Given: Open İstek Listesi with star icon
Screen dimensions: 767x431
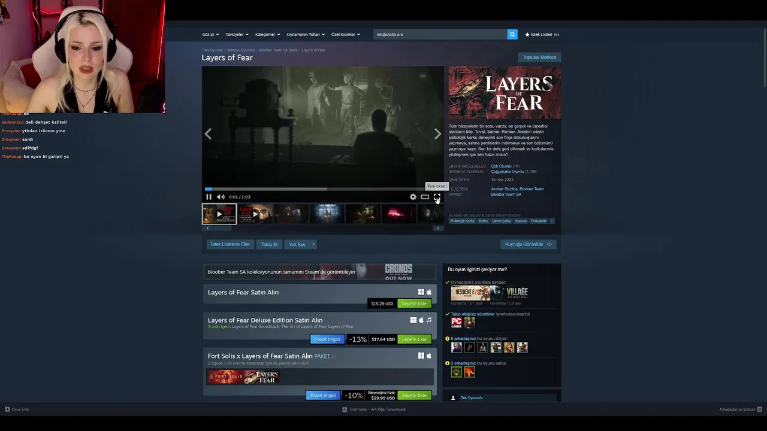Looking at the screenshot, I should click(542, 34).
